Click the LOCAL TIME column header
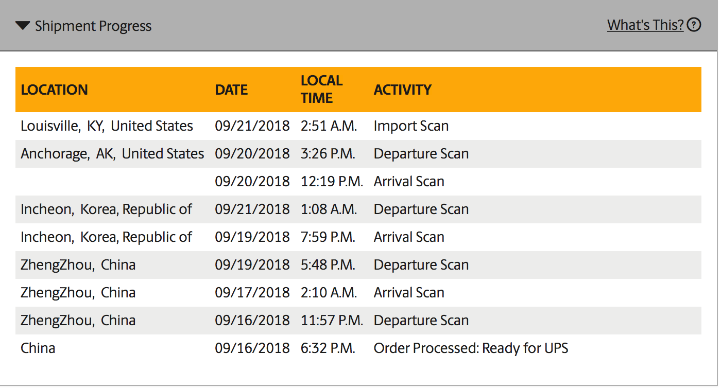721x389 pixels. [x=321, y=89]
